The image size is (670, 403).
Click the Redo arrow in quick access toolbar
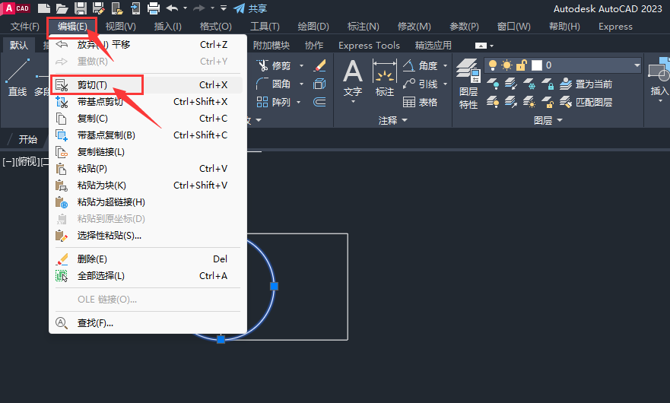coord(199,8)
